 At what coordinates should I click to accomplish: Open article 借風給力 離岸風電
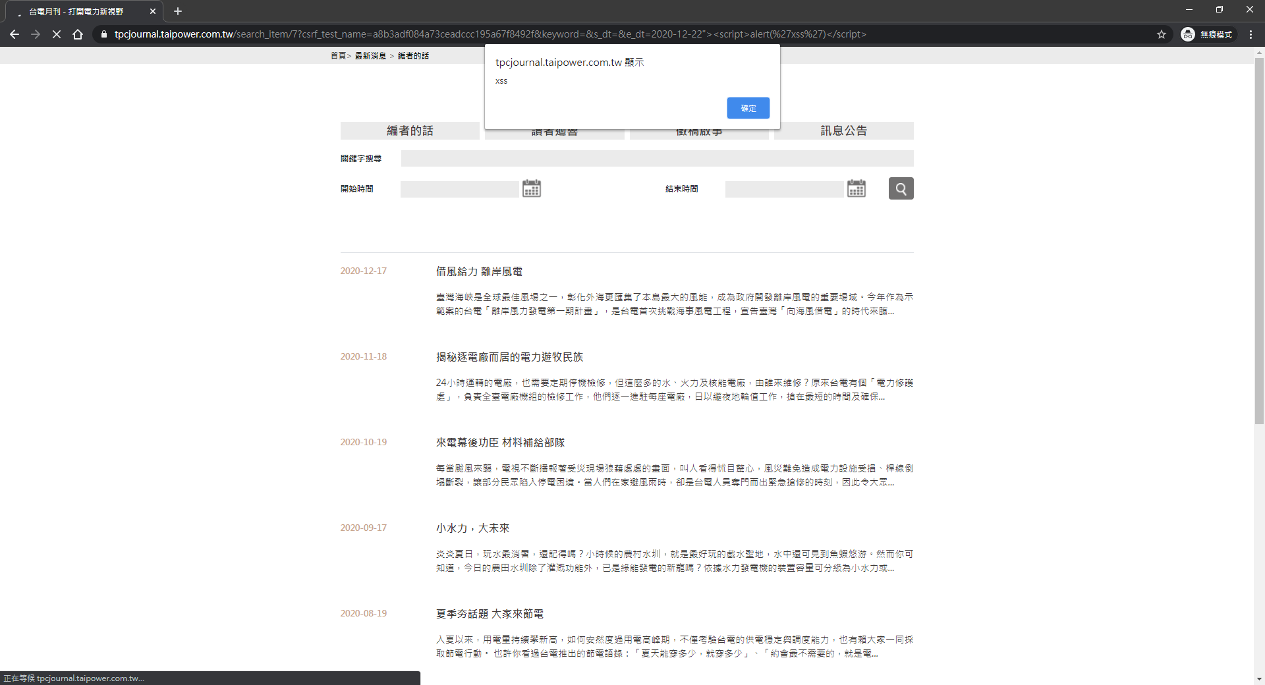coord(479,271)
